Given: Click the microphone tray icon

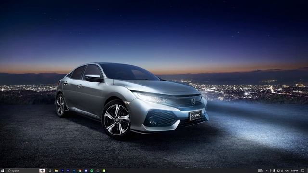Looking at the screenshot, I should coord(274,171).
